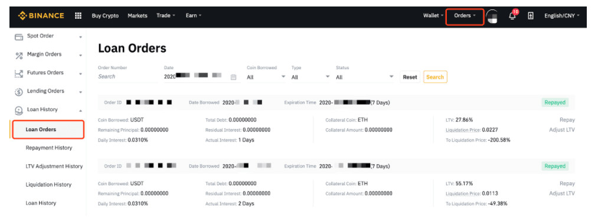Expand the Spot Order sidebar section
This screenshot has height=222, width=598.
click(x=80, y=37)
